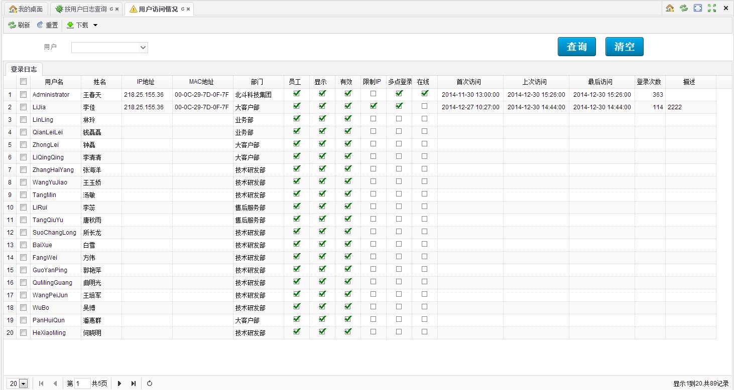Click the cell 2014-11-30 13:00:00
Screen dimensions: 734x390
pos(470,95)
